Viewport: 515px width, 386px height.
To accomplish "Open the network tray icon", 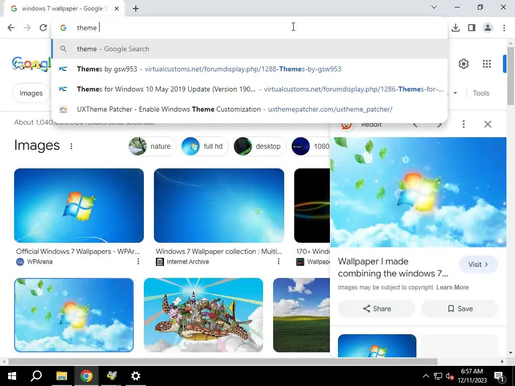I will coord(438,376).
